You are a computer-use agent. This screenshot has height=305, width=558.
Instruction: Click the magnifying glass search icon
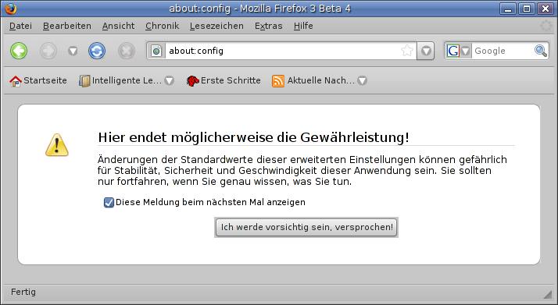pyautogui.click(x=541, y=51)
